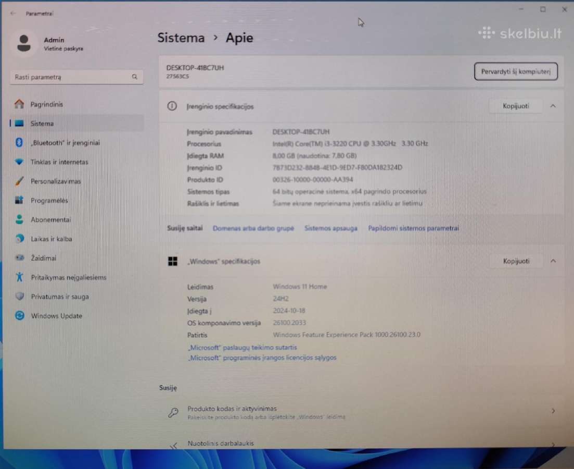Go to Tinklas ir internetas

(x=77, y=162)
